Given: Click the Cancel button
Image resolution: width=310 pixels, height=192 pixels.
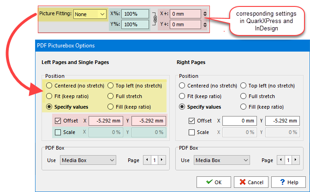Looking at the screenshot, I should [x=251, y=182].
